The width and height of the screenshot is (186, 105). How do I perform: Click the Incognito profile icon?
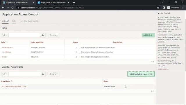tap(173, 8)
